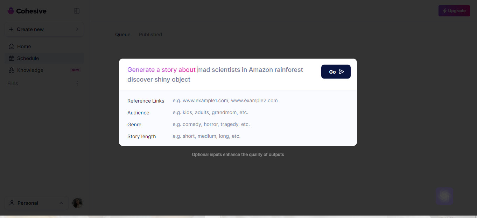The image size is (477, 218).
Task: Click the Story length input field
Action: click(x=261, y=136)
